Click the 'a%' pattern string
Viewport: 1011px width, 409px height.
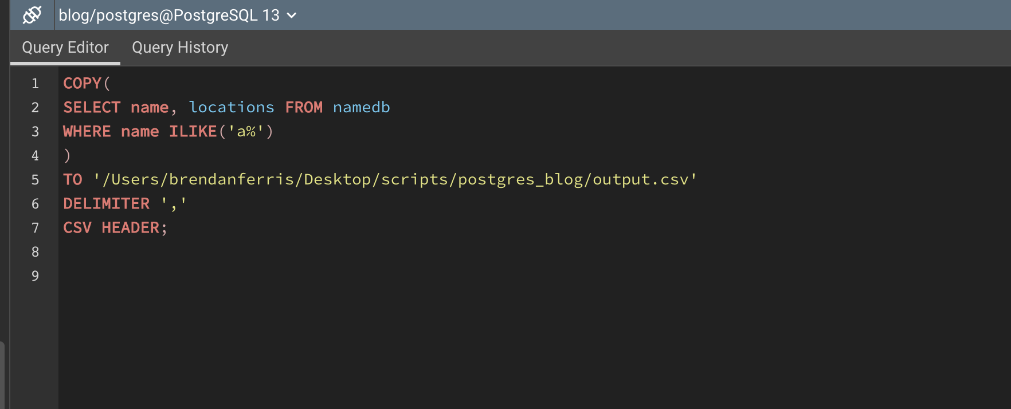coord(246,132)
